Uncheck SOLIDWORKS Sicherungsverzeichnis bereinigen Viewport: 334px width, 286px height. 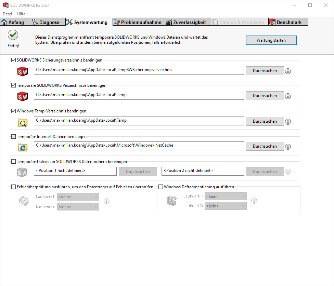pyautogui.click(x=14, y=60)
